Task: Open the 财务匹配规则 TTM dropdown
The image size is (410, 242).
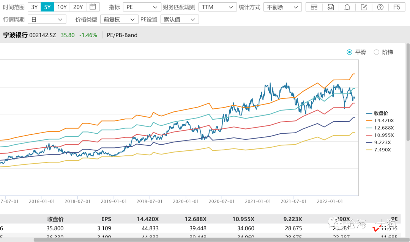Action: pyautogui.click(x=217, y=7)
